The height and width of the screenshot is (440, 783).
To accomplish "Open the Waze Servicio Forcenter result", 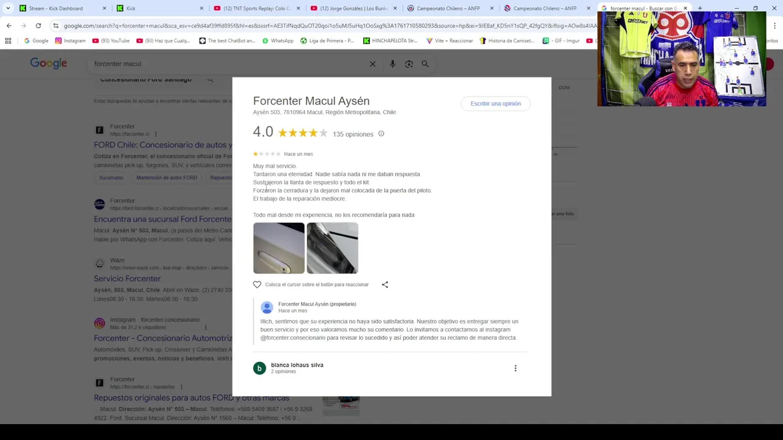I will tap(127, 279).
